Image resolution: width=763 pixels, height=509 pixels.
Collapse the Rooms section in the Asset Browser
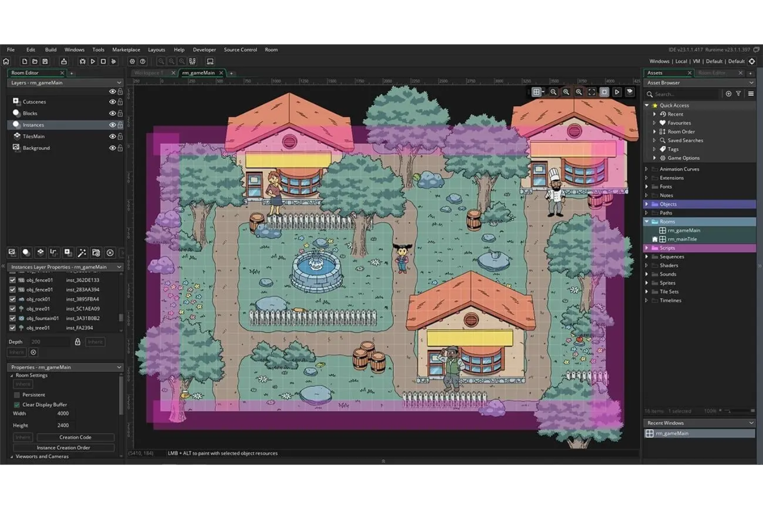click(x=646, y=221)
